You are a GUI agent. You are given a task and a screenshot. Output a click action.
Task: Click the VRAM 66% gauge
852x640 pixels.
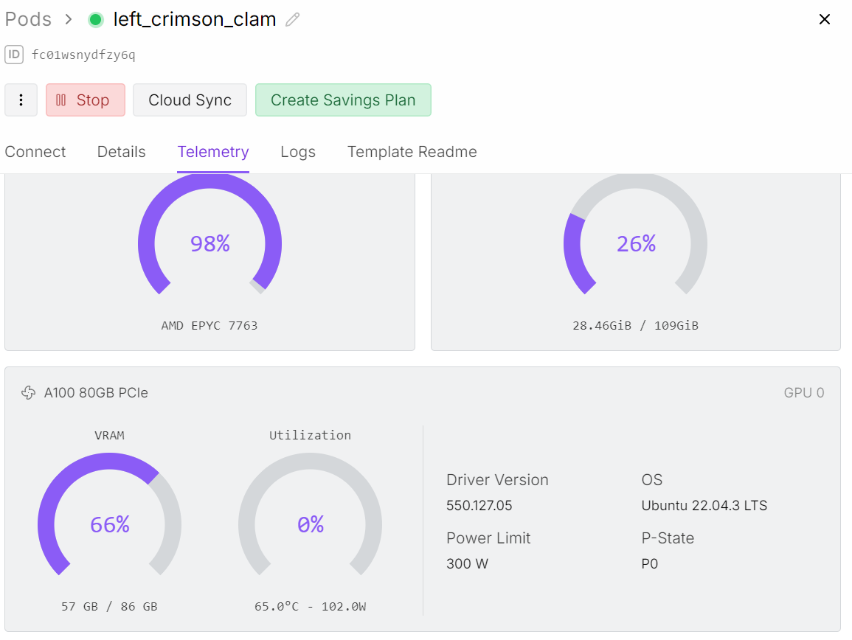pyautogui.click(x=109, y=524)
